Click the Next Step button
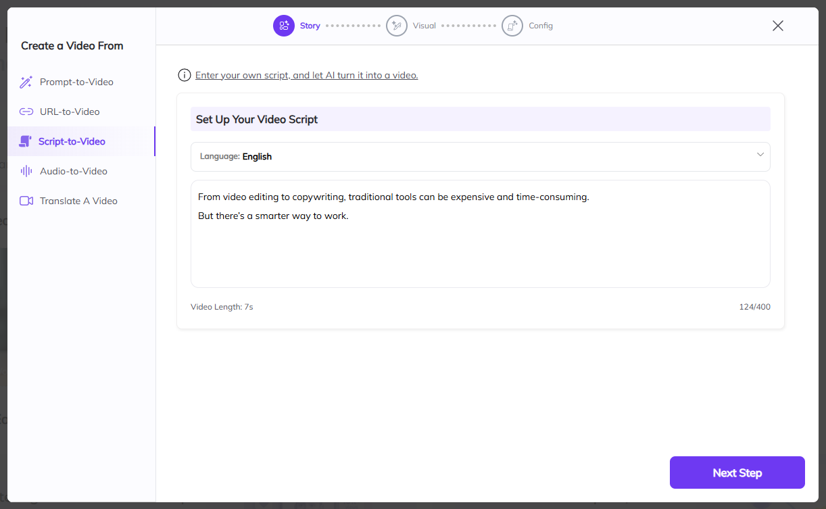 pos(737,472)
